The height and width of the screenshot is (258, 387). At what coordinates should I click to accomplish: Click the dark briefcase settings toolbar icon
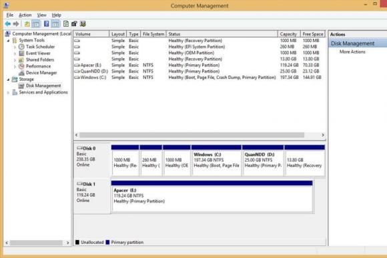(x=74, y=24)
